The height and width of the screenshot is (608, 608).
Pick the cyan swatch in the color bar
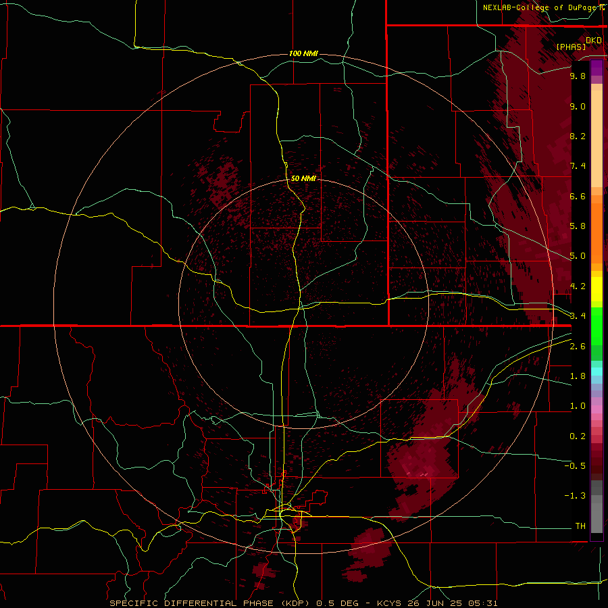pyautogui.click(x=597, y=372)
